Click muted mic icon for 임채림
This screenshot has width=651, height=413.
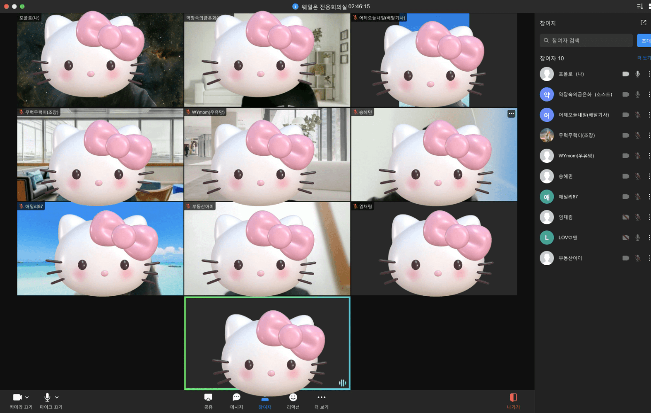638,217
